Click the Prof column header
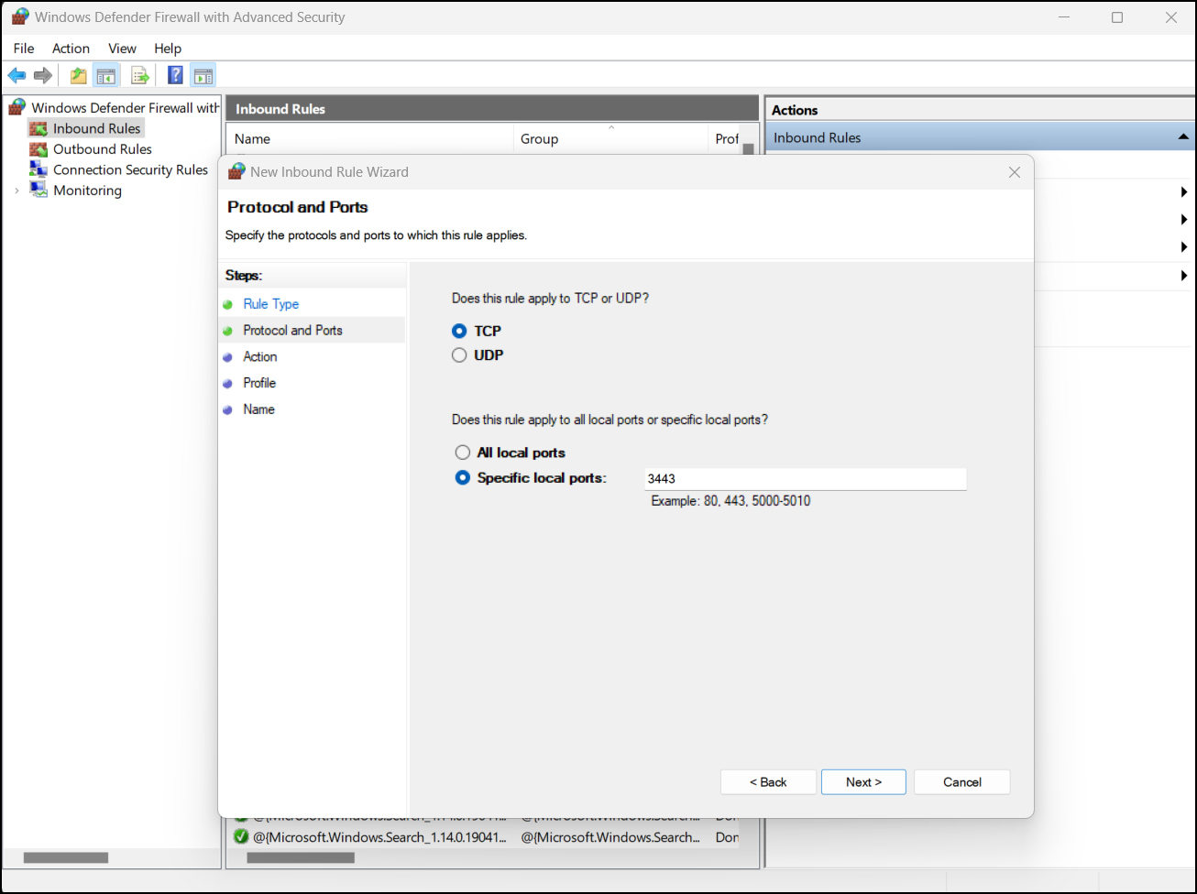 click(x=726, y=139)
